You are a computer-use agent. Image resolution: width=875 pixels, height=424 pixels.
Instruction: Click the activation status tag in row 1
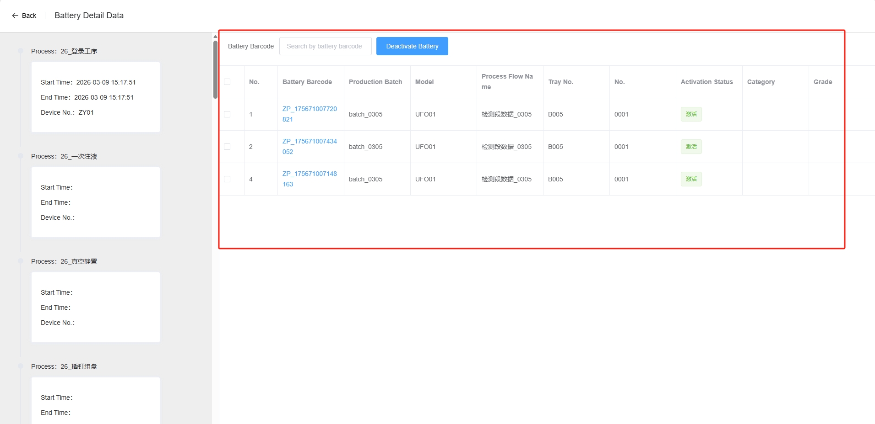pos(691,114)
